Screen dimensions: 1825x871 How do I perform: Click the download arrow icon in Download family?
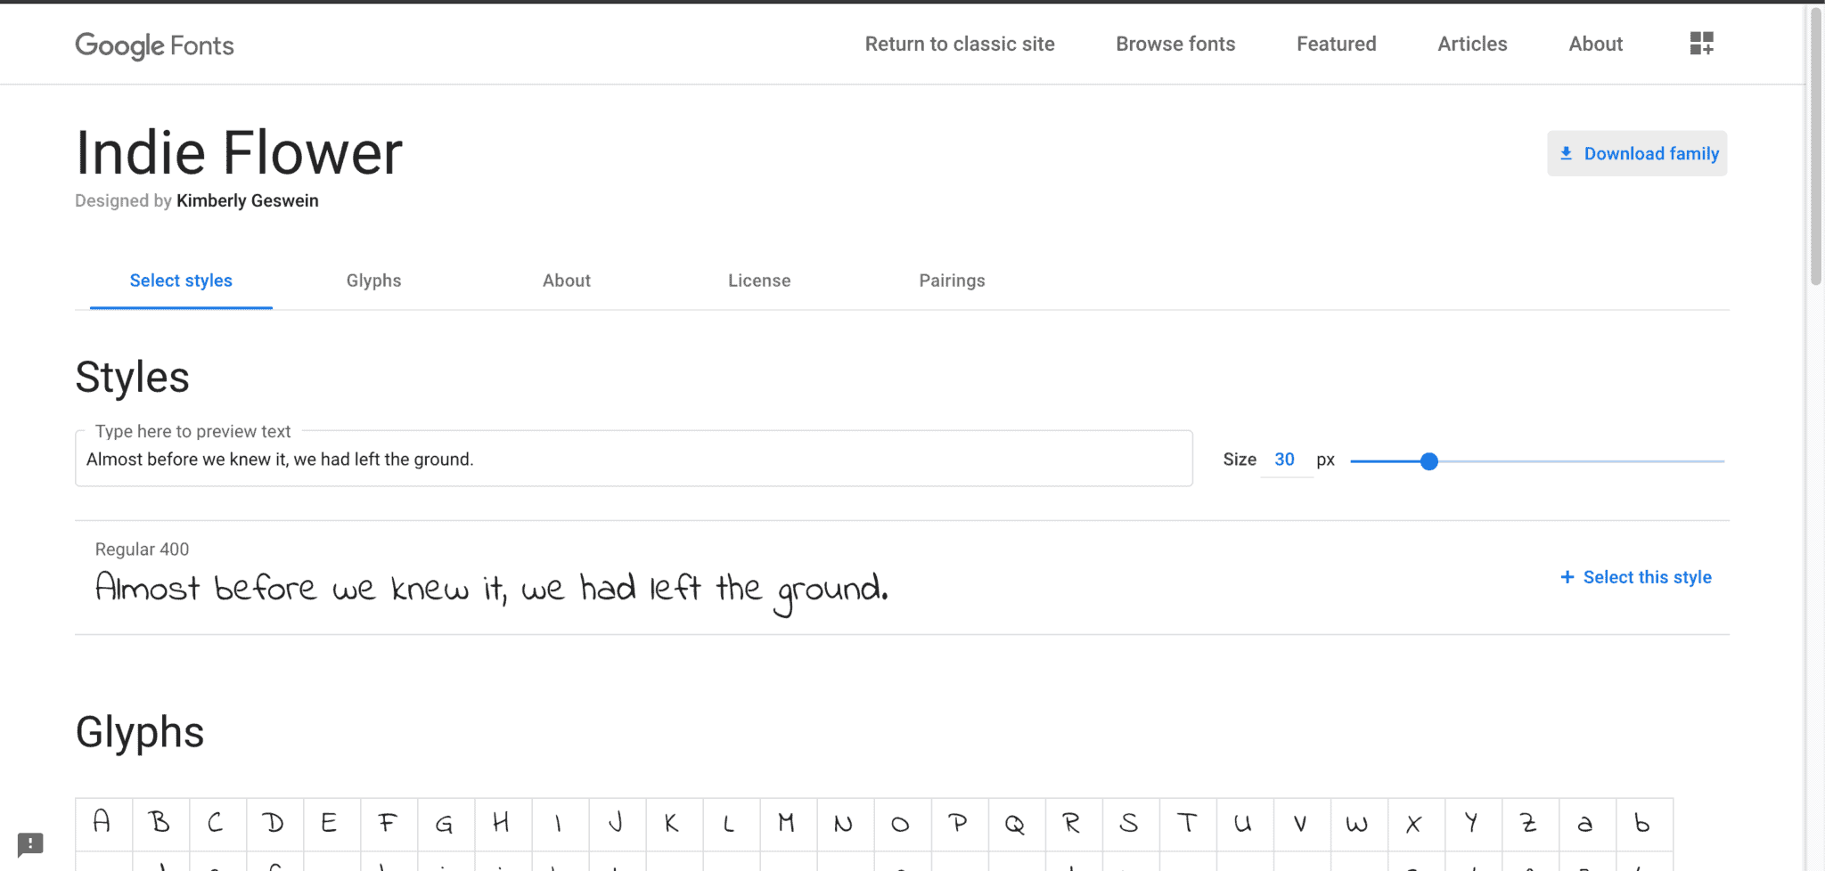point(1567,153)
